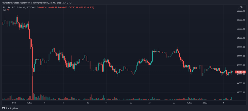Click the 6 date axis label
The width and height of the screenshot is (248, 111).
coord(45,103)
